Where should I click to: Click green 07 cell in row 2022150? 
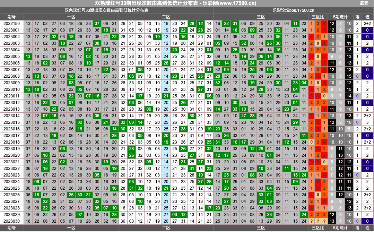click(97, 23)
